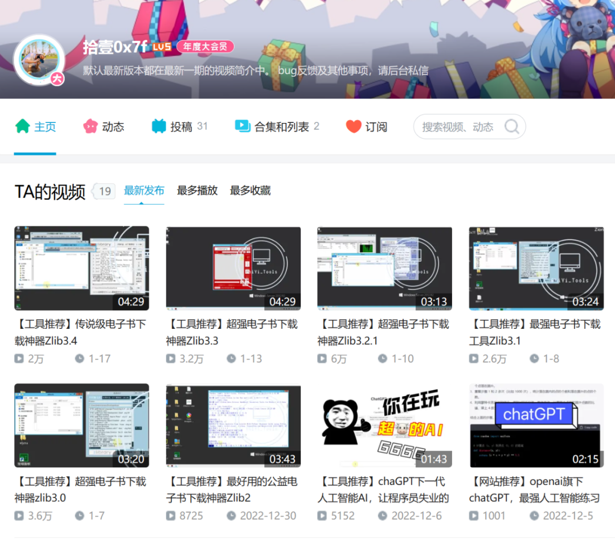This screenshot has width=615, height=544.
Task: Open the Zlib3.4 video thumbnail
Action: tap(81, 268)
